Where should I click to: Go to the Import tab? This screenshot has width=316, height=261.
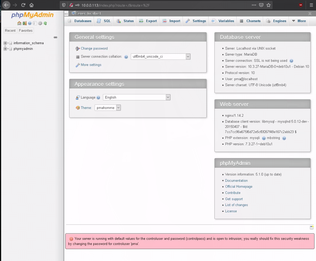(171, 21)
